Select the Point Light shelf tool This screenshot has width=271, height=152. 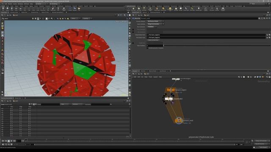[133, 9]
